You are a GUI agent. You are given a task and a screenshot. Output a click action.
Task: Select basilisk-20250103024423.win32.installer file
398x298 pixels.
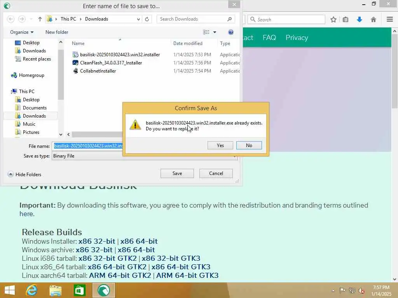tap(120, 54)
